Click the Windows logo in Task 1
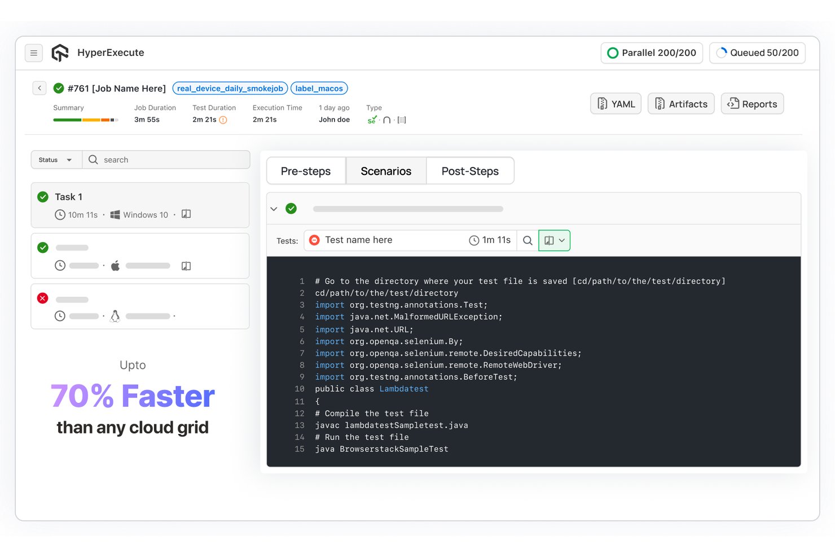This screenshot has height=557, width=835. pyautogui.click(x=115, y=214)
